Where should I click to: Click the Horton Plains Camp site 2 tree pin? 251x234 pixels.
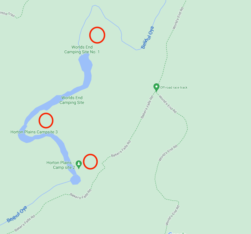(x=79, y=164)
